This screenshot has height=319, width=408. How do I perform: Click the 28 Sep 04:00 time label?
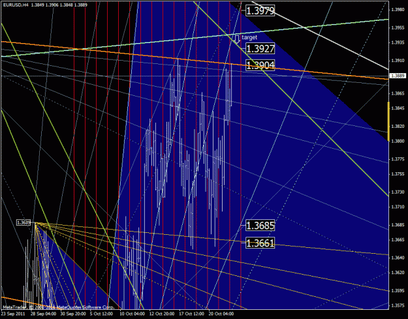point(43,314)
